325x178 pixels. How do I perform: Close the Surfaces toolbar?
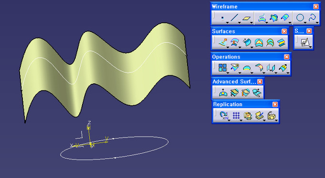tap(284, 31)
